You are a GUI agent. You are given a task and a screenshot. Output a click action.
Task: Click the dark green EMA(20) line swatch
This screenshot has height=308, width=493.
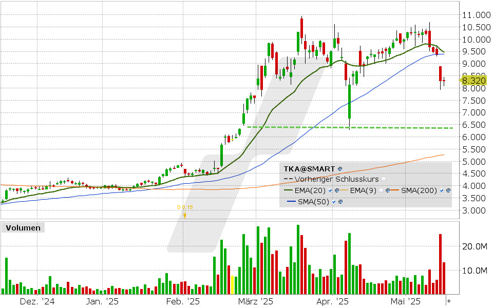[288, 191]
